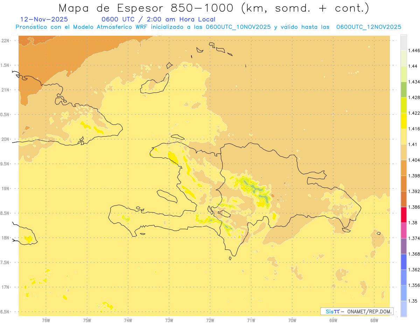Click the '71W' longitude label
Image resolution: width=420 pixels, height=325 pixels.
point(251,320)
